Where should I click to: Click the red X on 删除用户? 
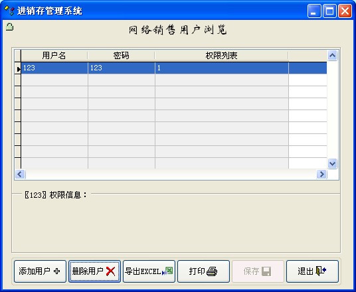(x=110, y=271)
